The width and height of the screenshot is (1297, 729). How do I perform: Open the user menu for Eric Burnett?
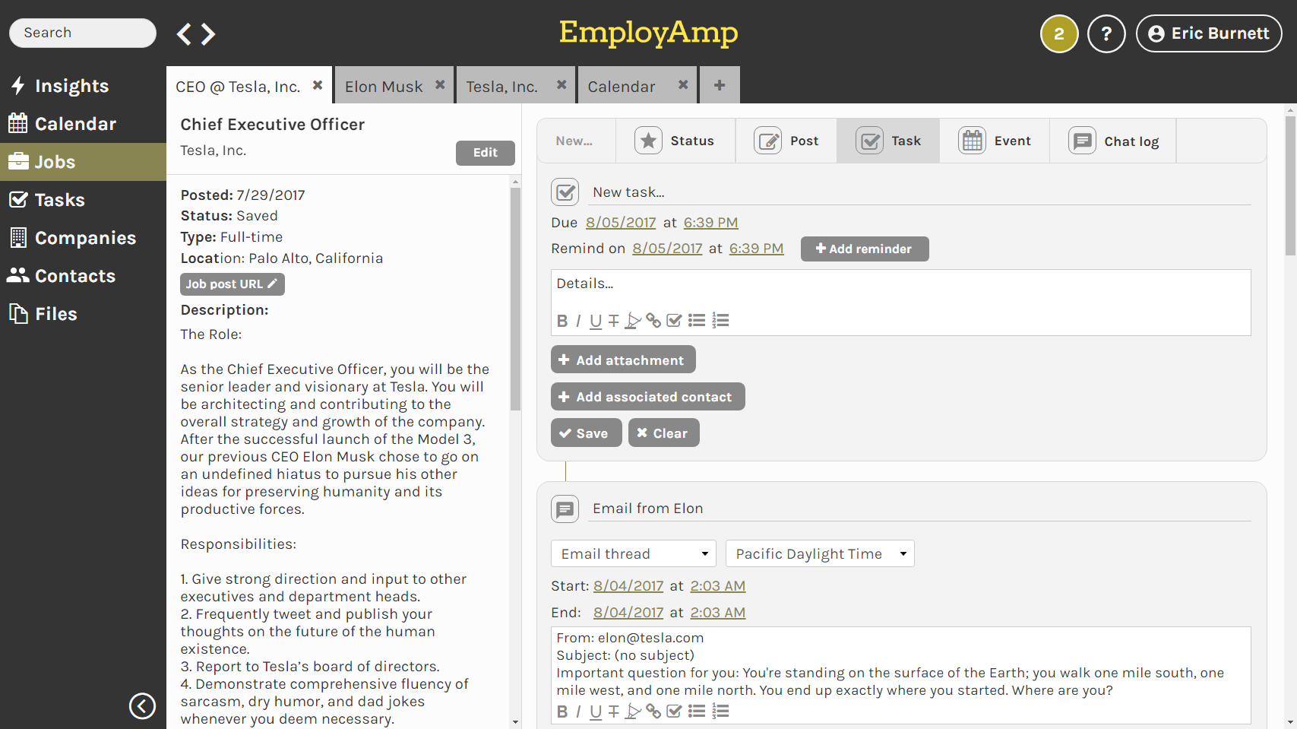click(x=1209, y=34)
